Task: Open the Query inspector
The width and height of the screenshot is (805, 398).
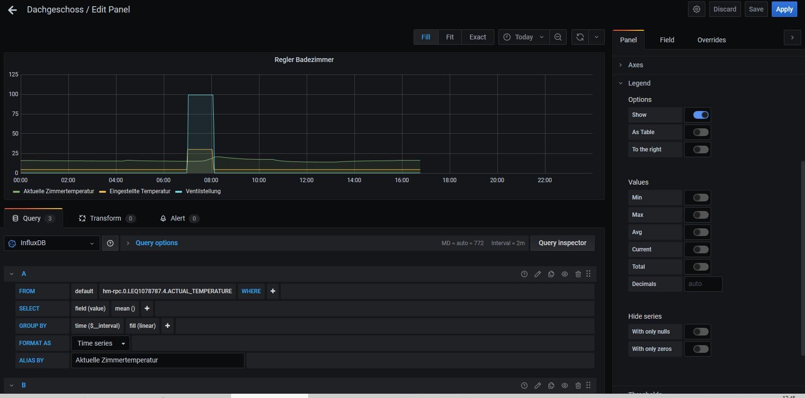Action: [562, 243]
